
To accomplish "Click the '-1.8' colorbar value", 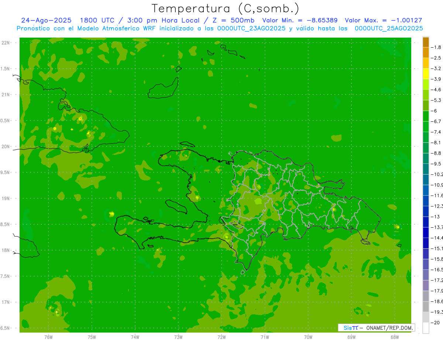I will (x=437, y=47).
